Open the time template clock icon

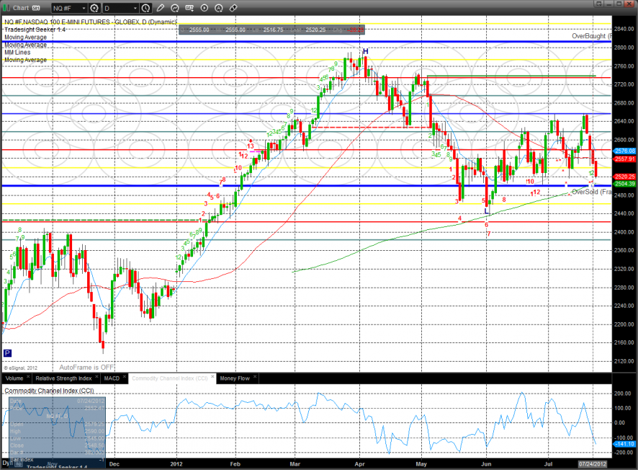coord(145,8)
